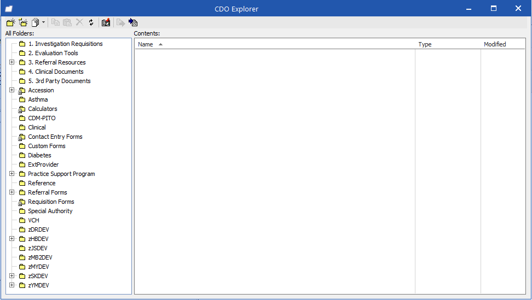This screenshot has height=300, width=532.
Task: Expand the zSKDEV folder node
Action: point(11,275)
